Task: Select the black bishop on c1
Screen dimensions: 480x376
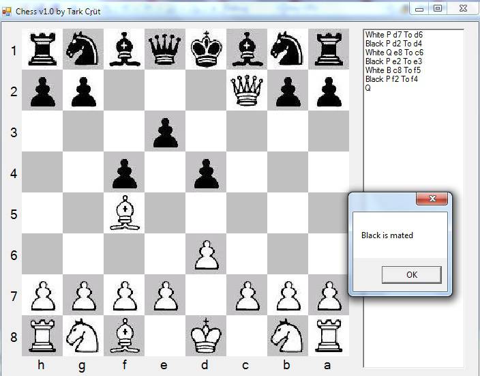Action: 246,49
